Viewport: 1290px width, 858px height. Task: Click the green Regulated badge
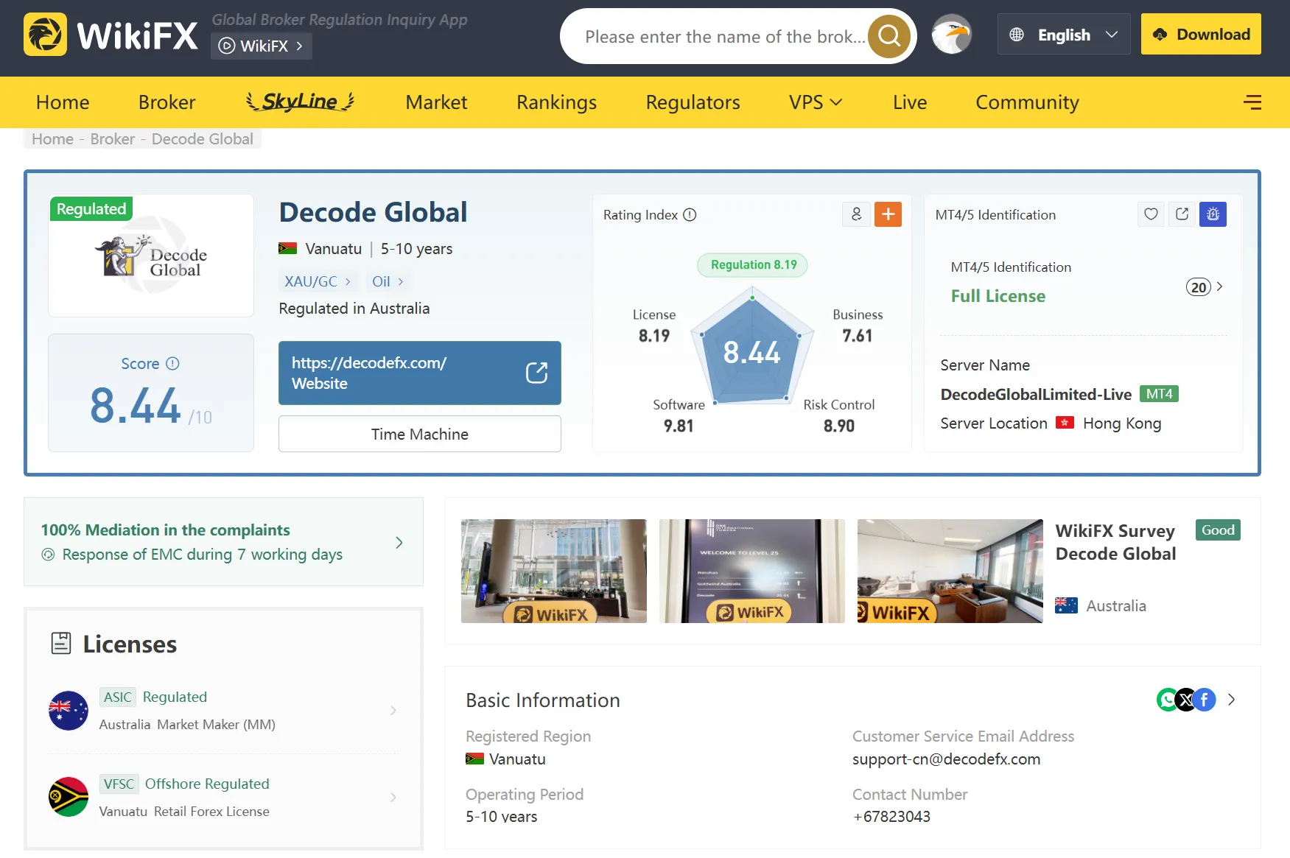[91, 209]
